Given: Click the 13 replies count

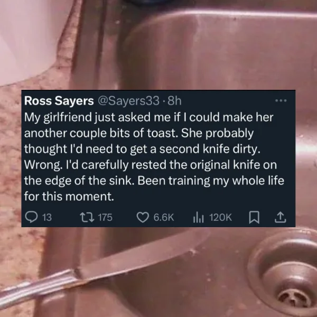Looking at the screenshot, I should (x=47, y=218).
